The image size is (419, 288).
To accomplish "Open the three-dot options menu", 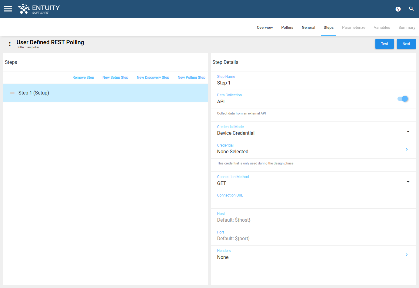I will pyautogui.click(x=10, y=44).
